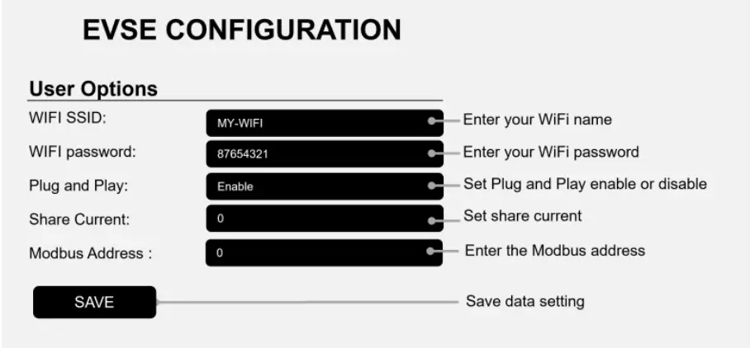Click "Enter the Modbus address" hint text
This screenshot has width=750, height=348.
[x=554, y=250]
